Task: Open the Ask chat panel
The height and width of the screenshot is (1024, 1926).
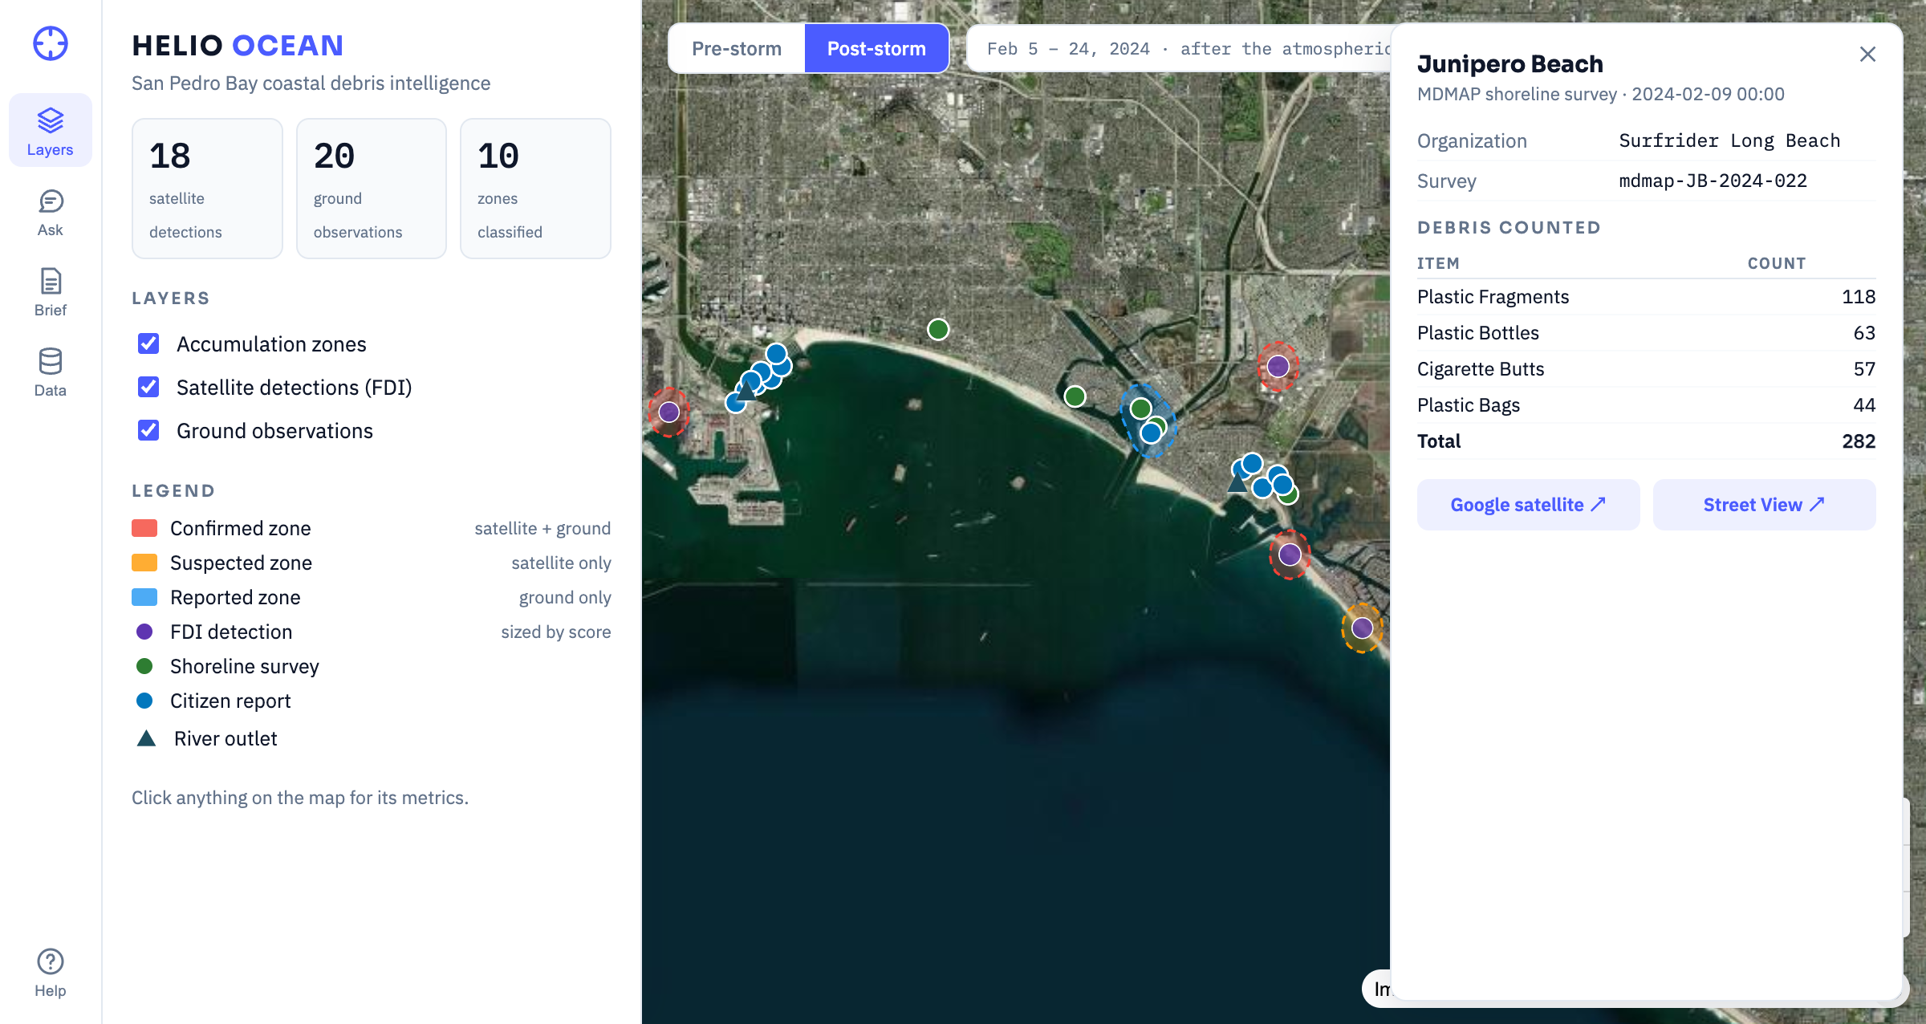Action: point(50,213)
